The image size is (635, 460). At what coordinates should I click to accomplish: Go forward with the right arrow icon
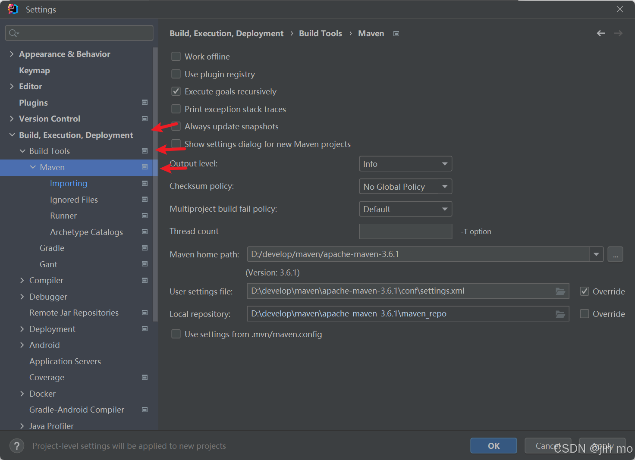tap(618, 33)
